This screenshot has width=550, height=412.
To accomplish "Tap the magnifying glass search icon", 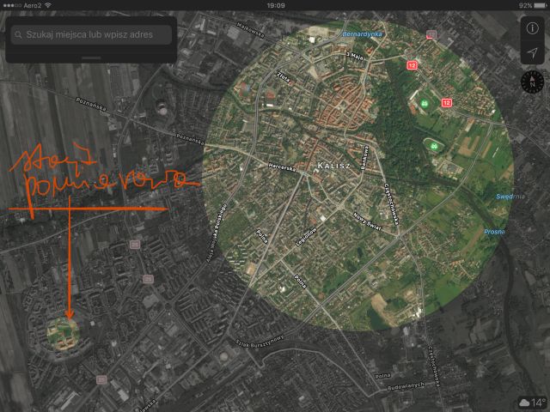I will [18, 35].
